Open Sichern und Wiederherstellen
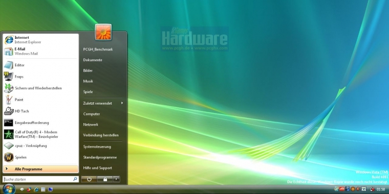The image size is (389, 194). coord(40,88)
